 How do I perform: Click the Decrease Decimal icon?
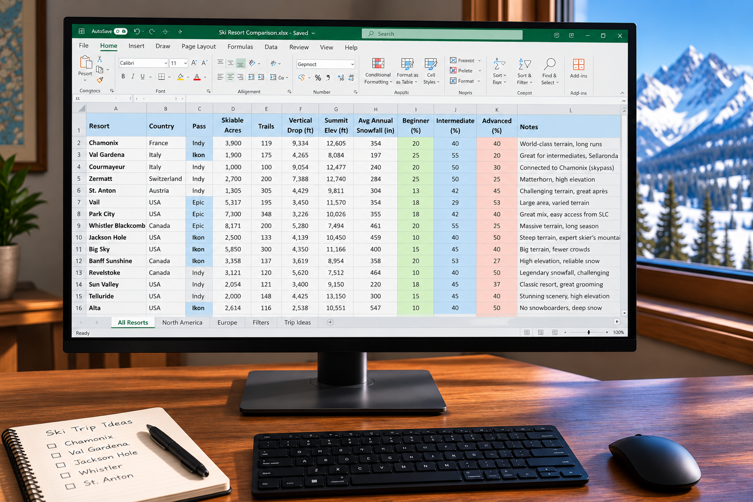click(351, 77)
